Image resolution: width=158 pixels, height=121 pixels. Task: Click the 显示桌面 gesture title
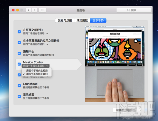[29, 95]
